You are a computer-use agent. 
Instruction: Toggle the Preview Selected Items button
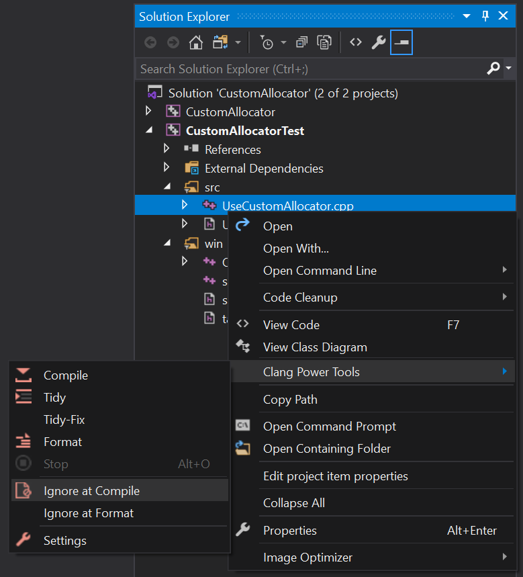click(x=401, y=42)
